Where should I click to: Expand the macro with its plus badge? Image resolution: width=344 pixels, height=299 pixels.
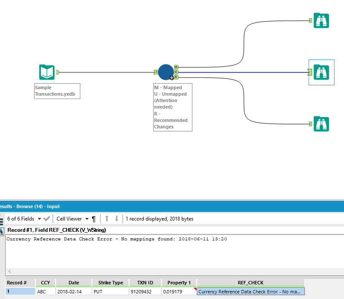point(172,78)
